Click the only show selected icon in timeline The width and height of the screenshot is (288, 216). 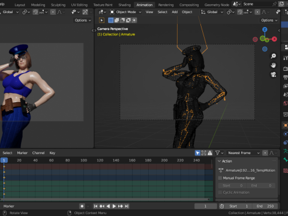[204, 153]
